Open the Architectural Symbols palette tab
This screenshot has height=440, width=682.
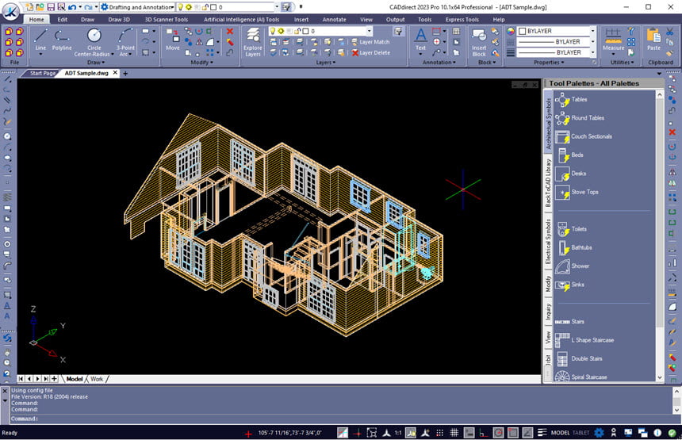tap(548, 123)
